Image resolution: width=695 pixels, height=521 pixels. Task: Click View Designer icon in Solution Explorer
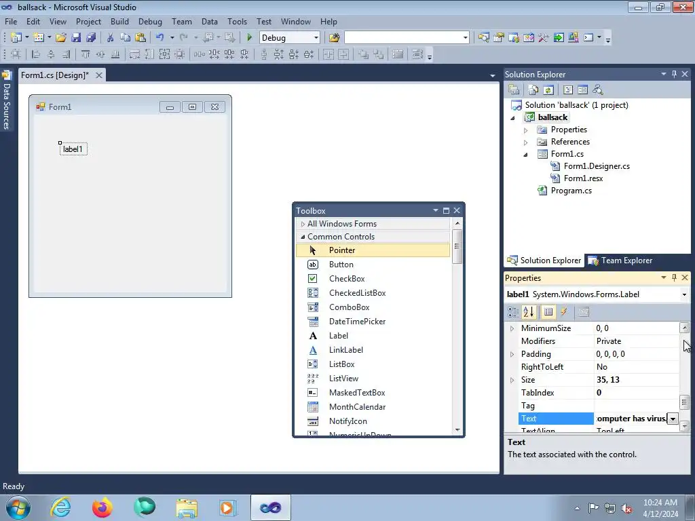click(x=583, y=90)
